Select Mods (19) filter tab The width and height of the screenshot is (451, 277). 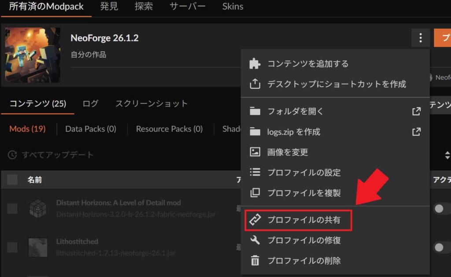point(28,129)
